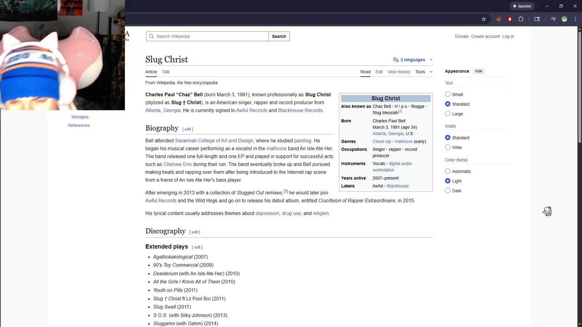582x327 pixels.
Task: Open the Log in link
Action: 508,36
